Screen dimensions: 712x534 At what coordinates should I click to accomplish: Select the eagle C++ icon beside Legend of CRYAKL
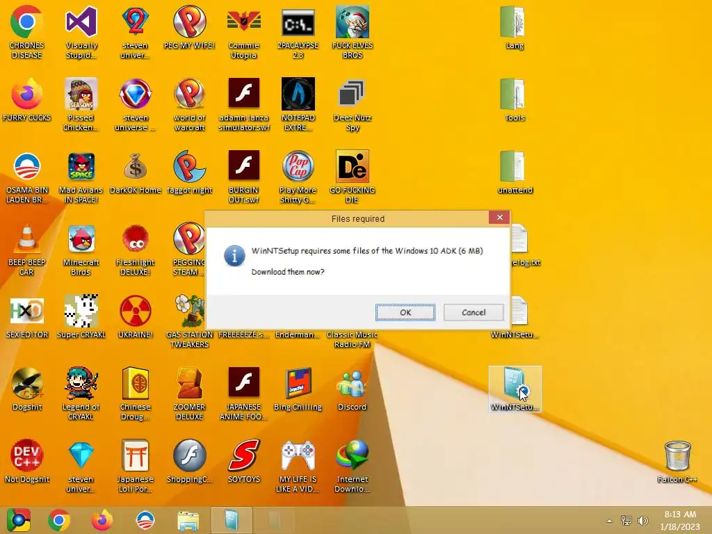tap(27, 389)
